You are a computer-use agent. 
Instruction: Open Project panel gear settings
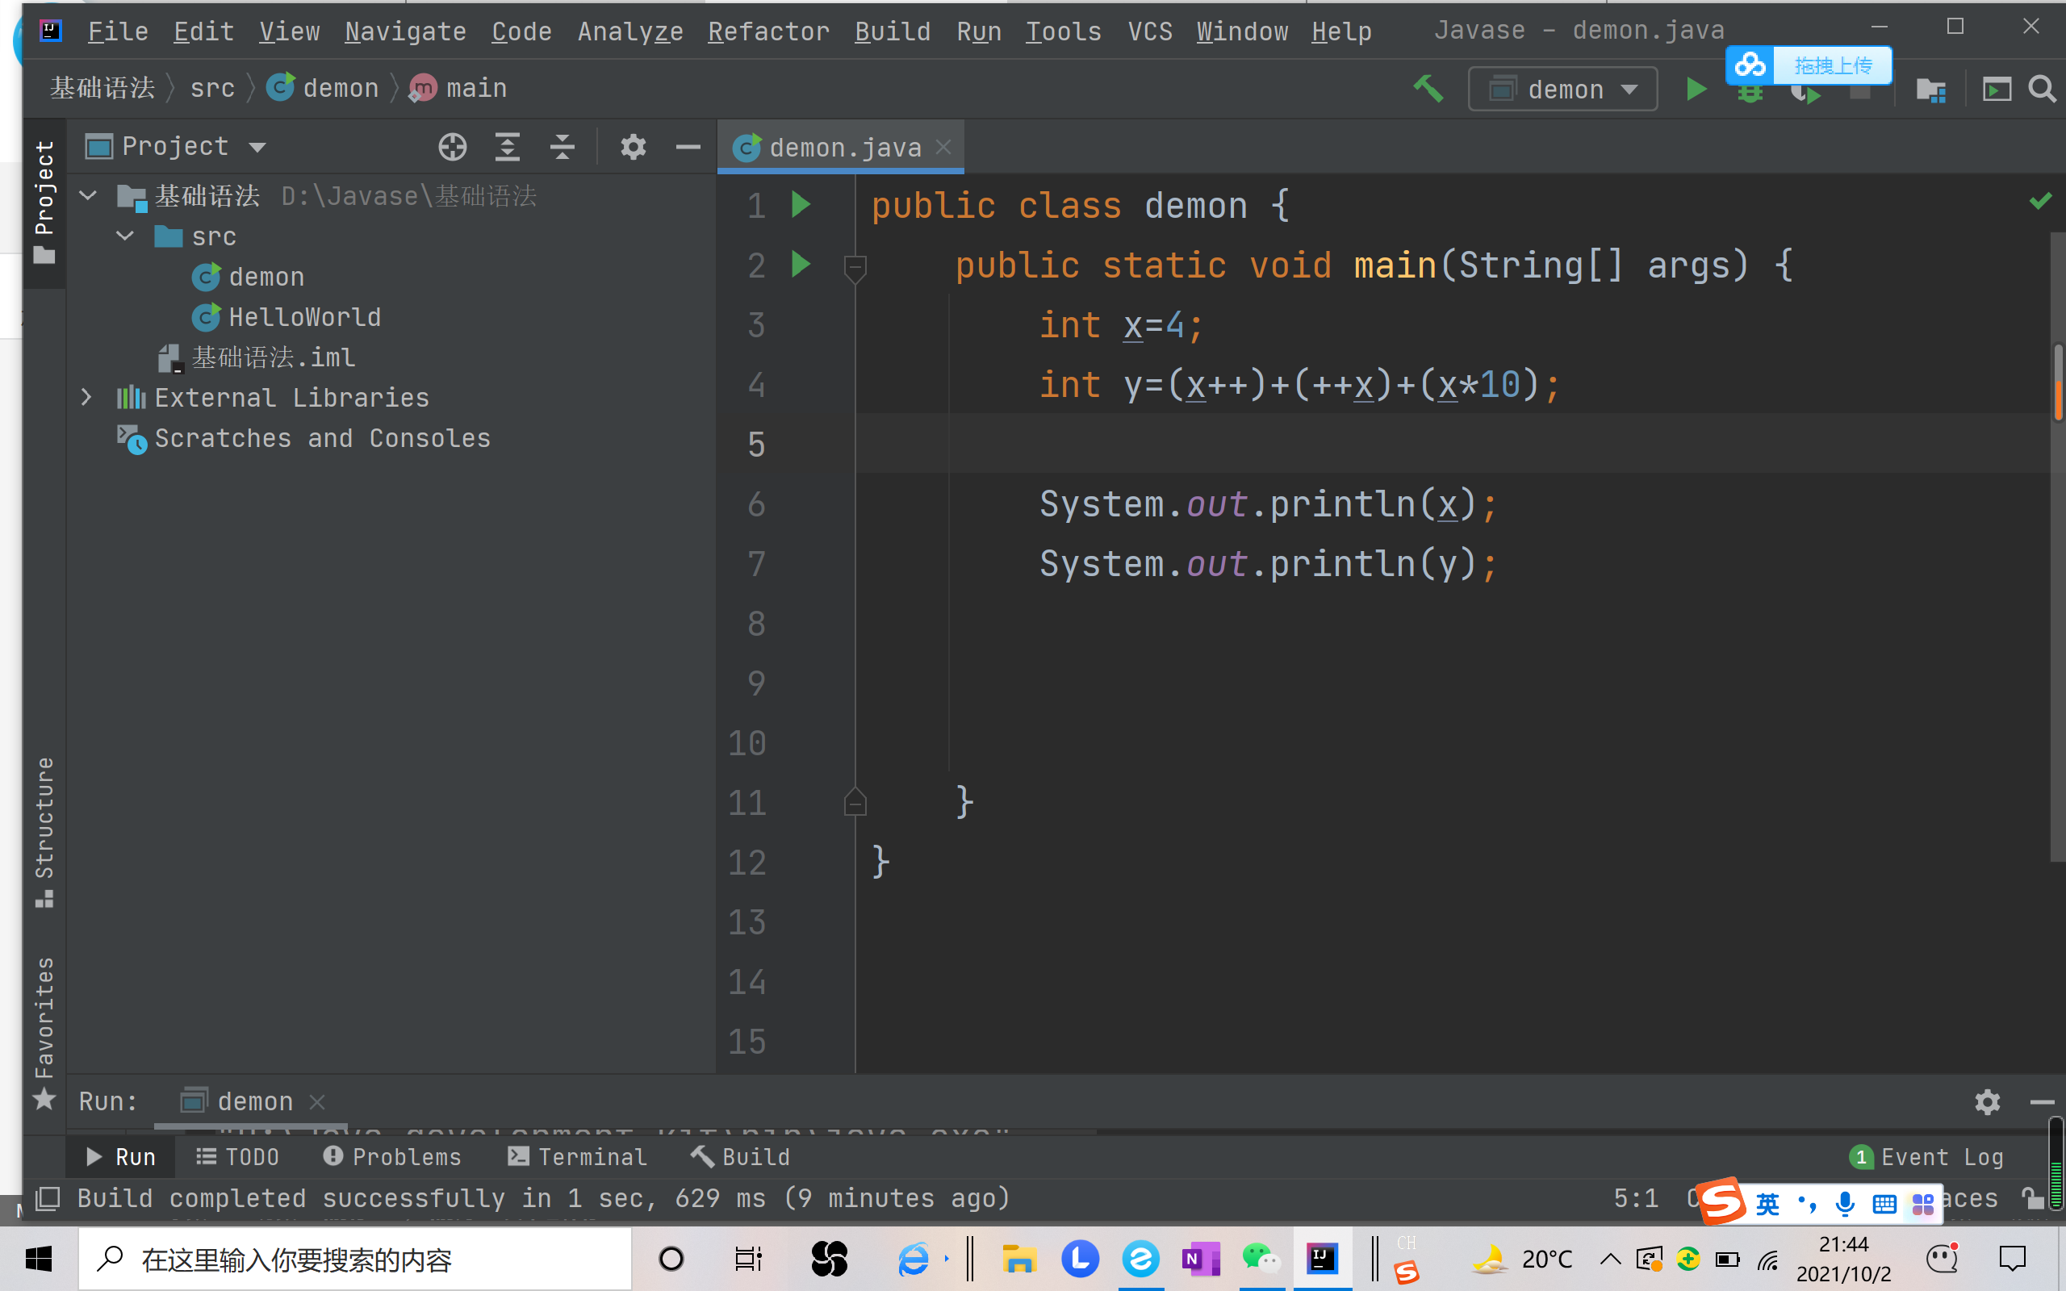point(633,147)
